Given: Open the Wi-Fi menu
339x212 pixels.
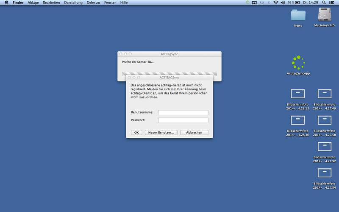Looking at the screenshot, I should pos(276,3).
